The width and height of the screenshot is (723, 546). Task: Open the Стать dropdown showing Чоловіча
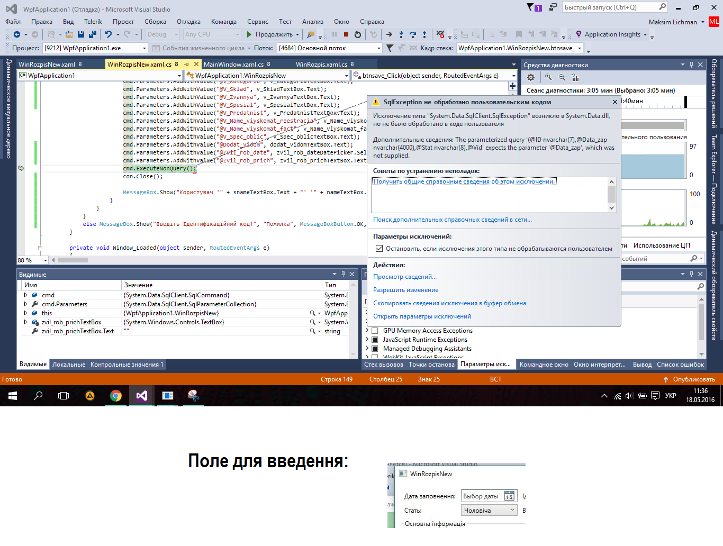pos(489,511)
